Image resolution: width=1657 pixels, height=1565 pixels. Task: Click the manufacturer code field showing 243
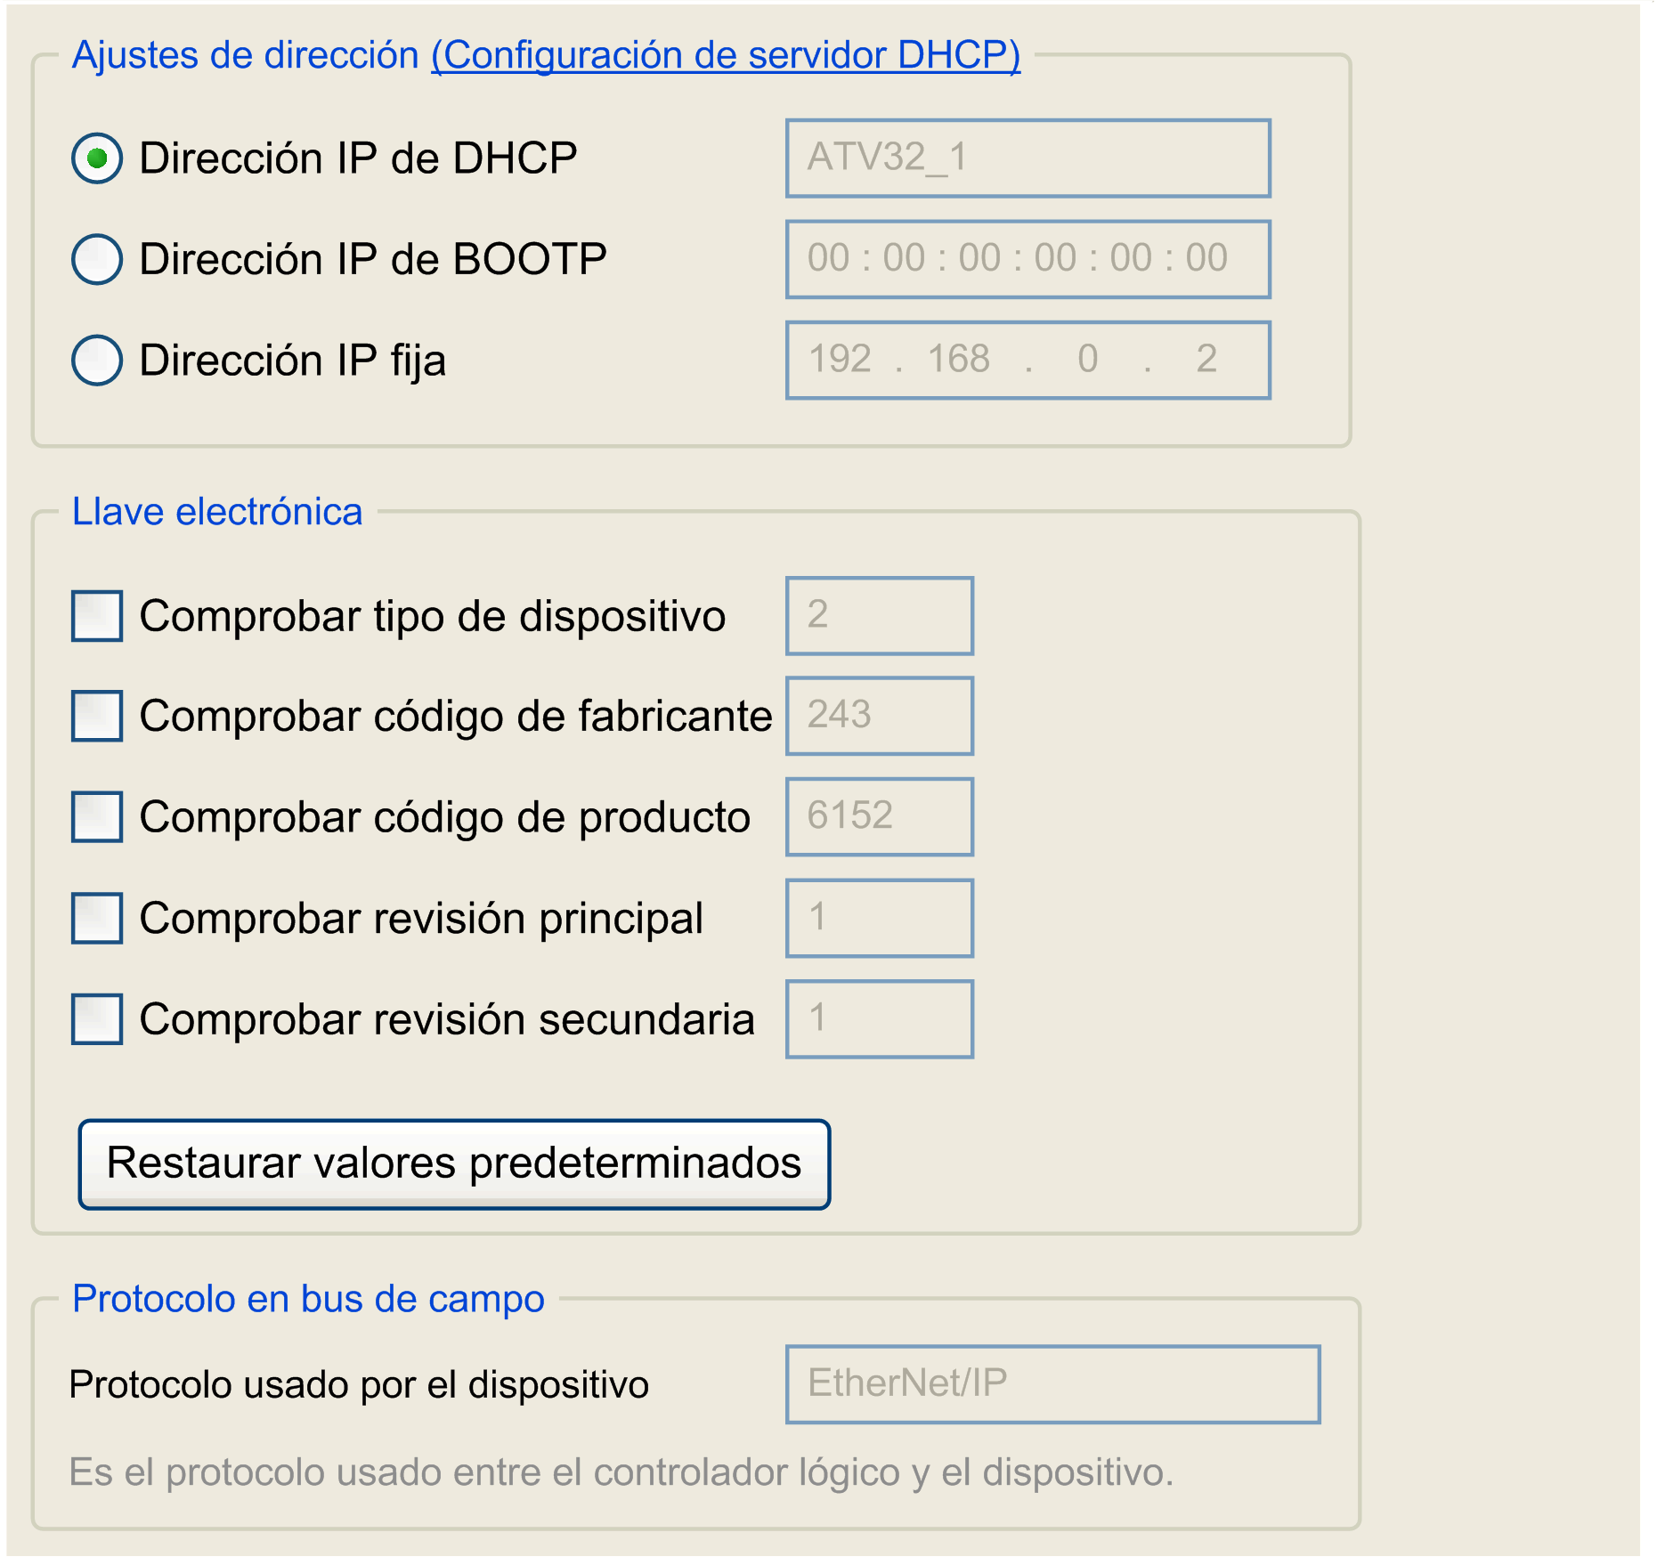click(x=879, y=716)
